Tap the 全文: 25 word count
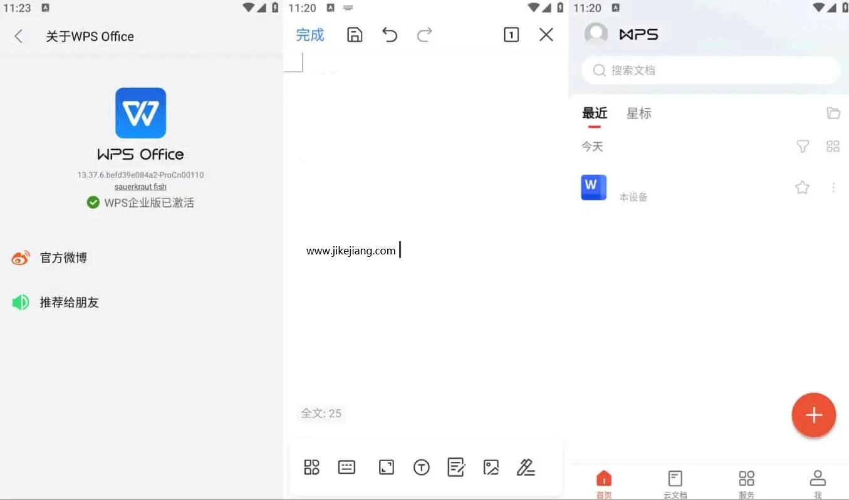This screenshot has width=849, height=500. point(321,413)
